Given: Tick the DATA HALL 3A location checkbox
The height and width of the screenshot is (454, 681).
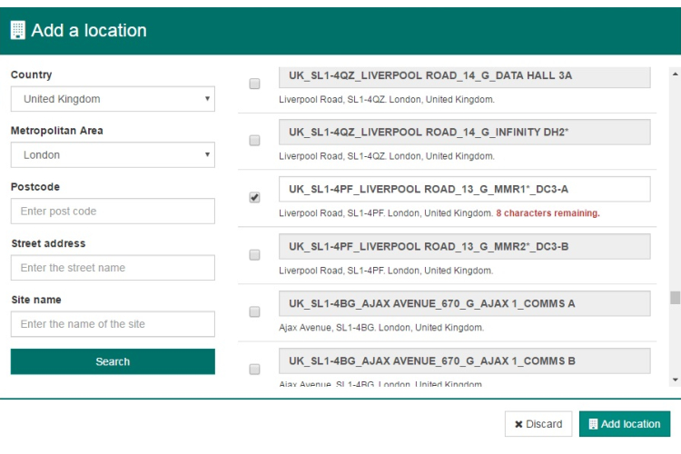Looking at the screenshot, I should 255,84.
